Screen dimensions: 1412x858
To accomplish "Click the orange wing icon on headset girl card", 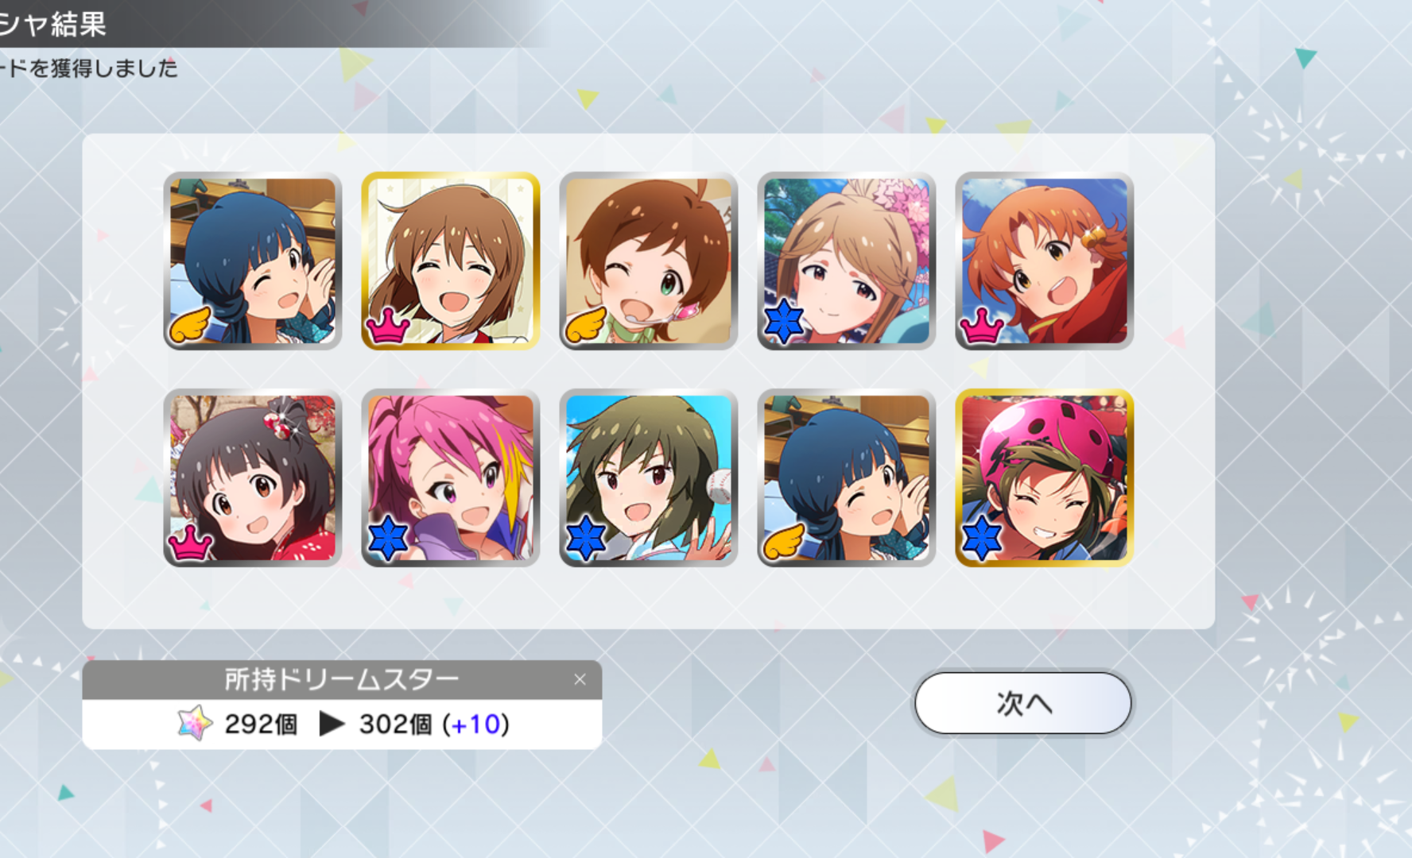I will [x=586, y=325].
